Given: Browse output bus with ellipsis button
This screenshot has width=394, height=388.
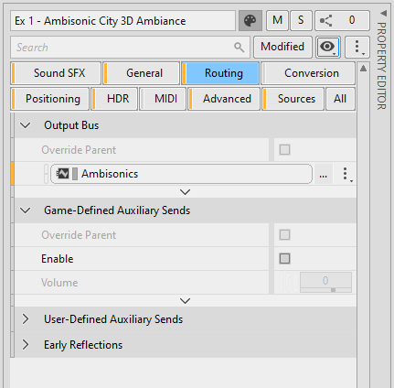Looking at the screenshot, I should click(324, 174).
